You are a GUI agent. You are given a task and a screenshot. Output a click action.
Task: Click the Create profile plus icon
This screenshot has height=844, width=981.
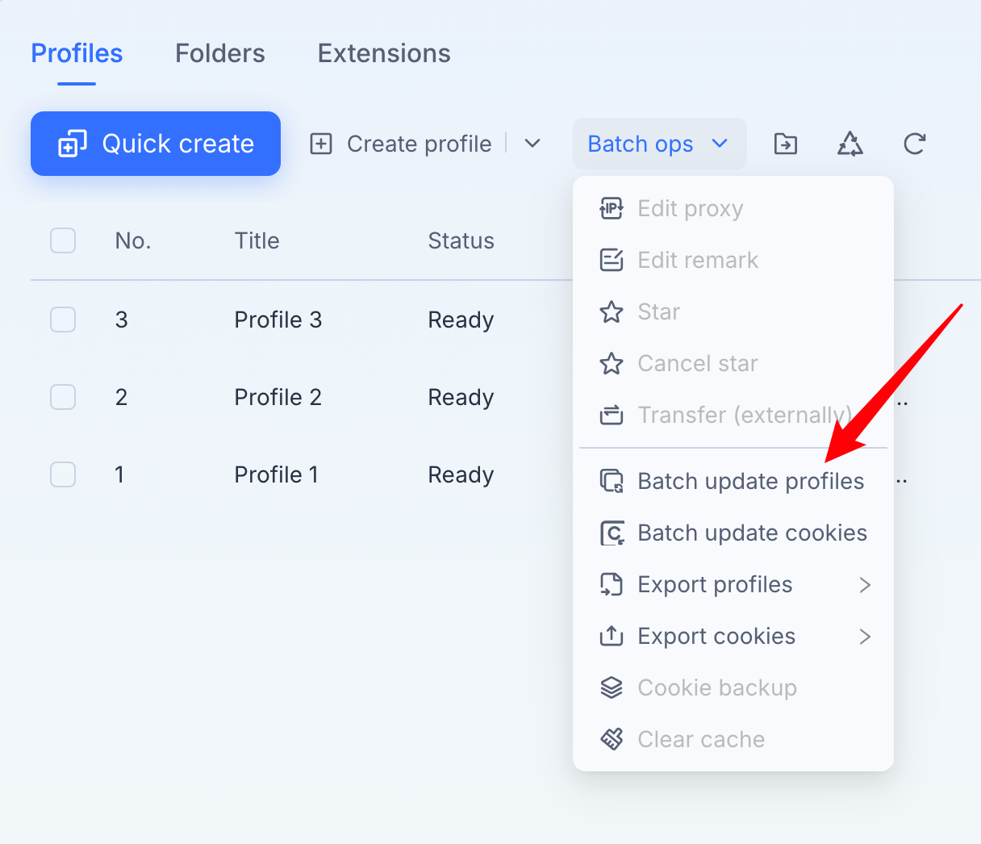coord(321,144)
